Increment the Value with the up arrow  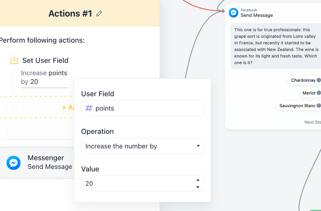point(198,180)
